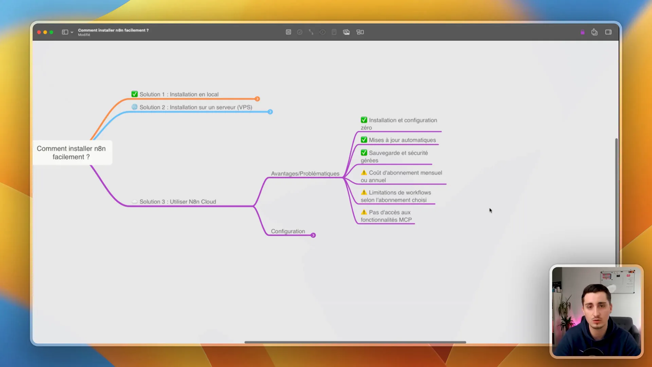Click the horizontal scrollbar at bottom
This screenshot has width=652, height=367.
point(355,342)
